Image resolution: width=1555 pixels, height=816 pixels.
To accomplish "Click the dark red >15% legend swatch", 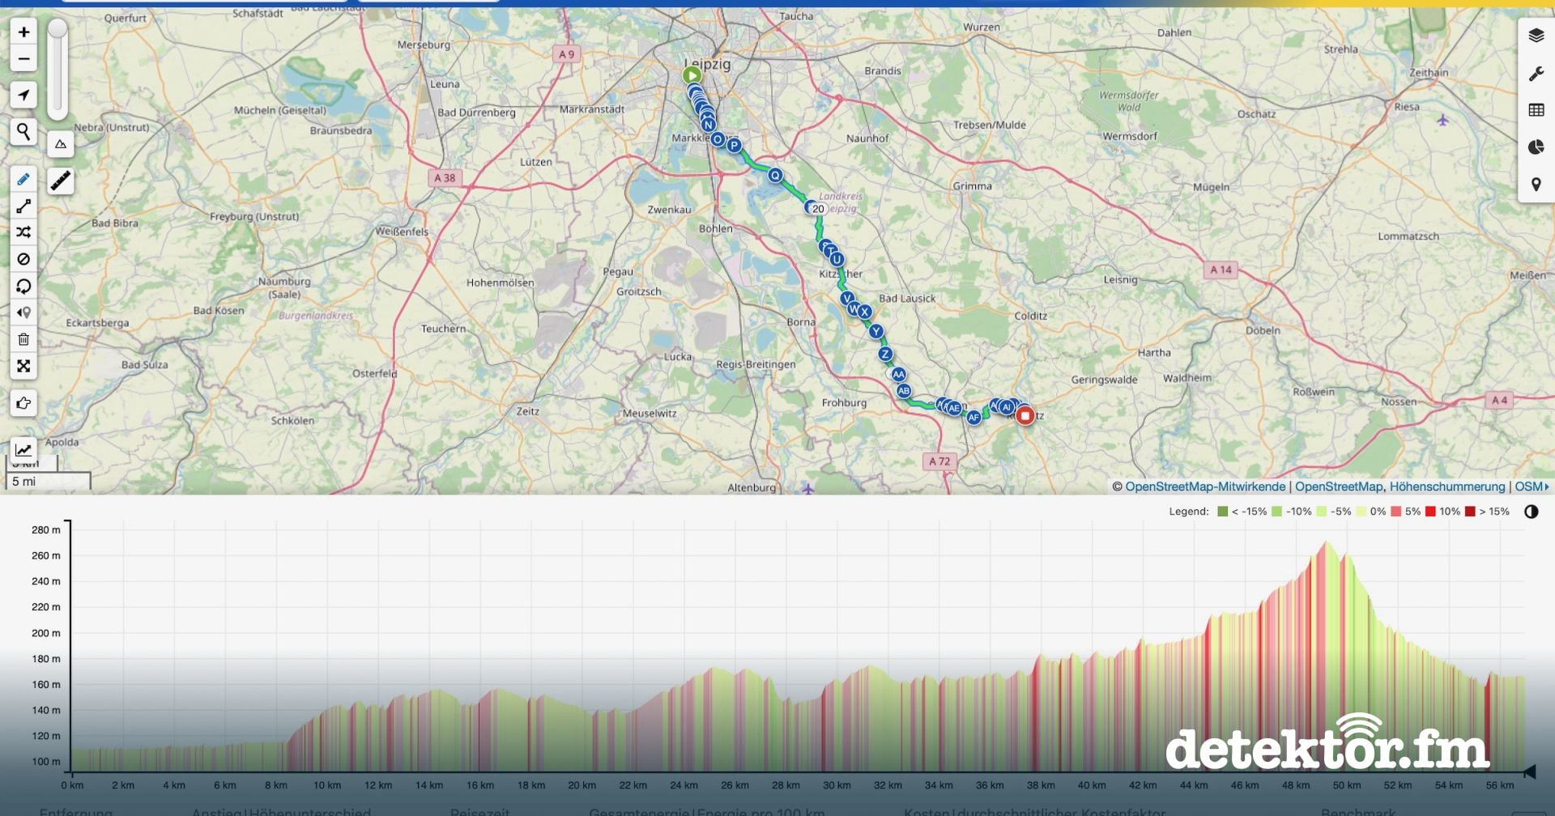I will [1470, 512].
